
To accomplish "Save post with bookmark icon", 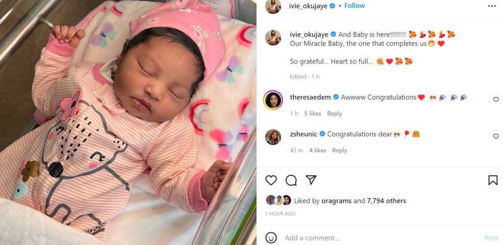I will point(493,180).
